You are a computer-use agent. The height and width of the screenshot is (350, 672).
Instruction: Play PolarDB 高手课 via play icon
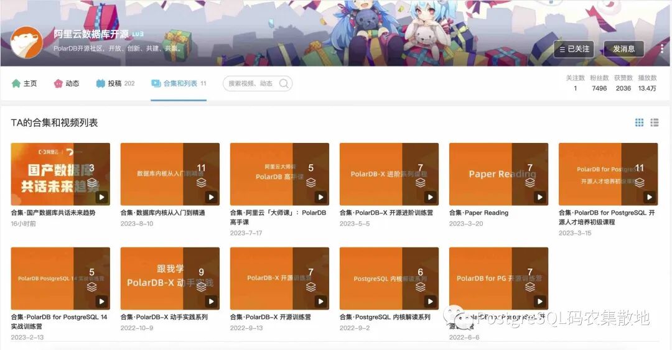tap(320, 197)
